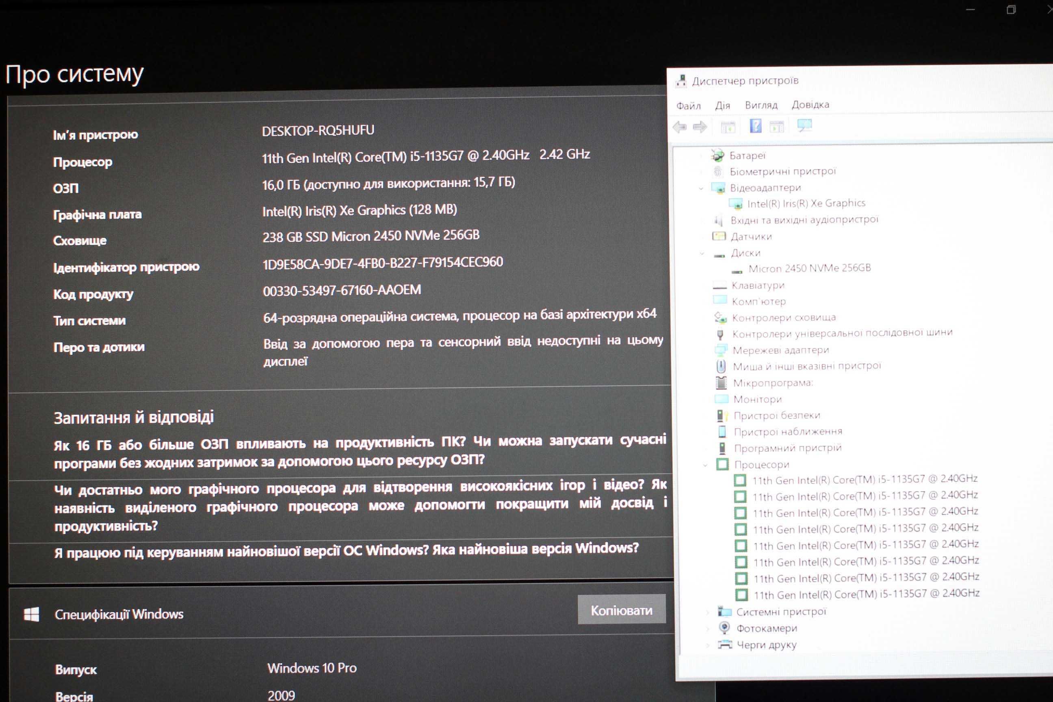Expand the Біометричні пристрої tree node
The height and width of the screenshot is (702, 1053).
click(701, 172)
